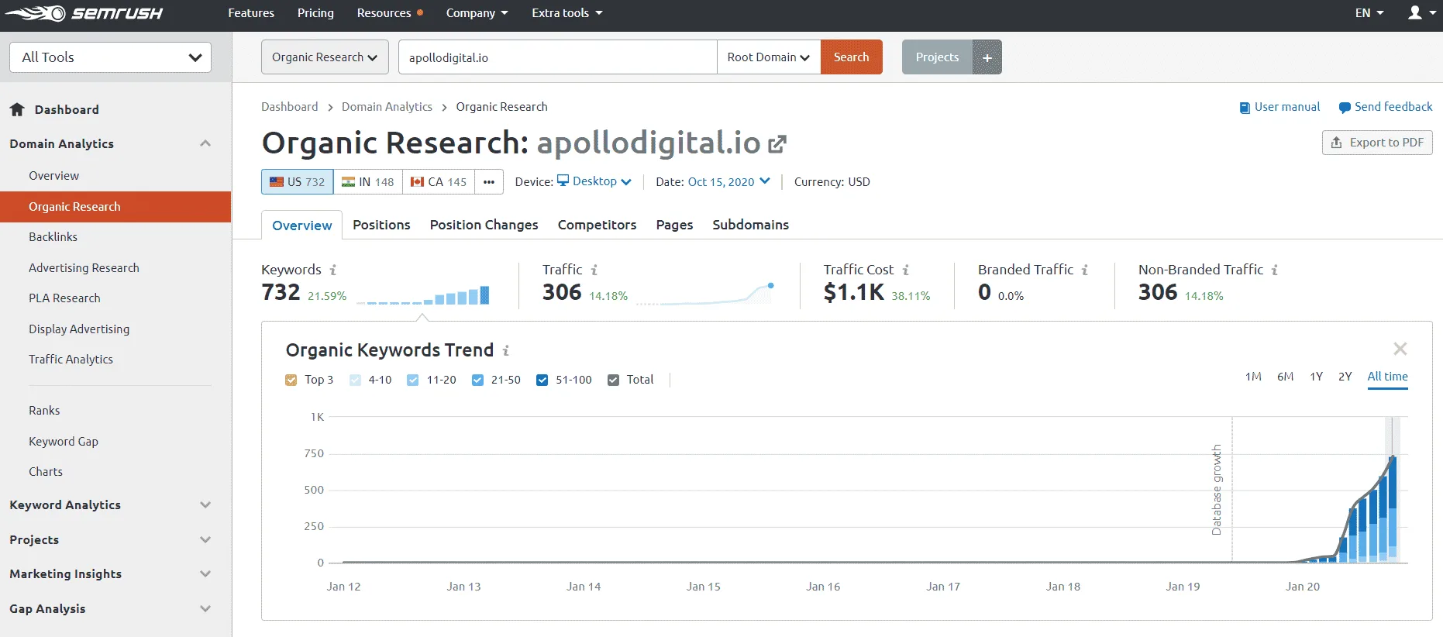Click the Semrush logo
Screen dimensions: 1443x637
(84, 13)
